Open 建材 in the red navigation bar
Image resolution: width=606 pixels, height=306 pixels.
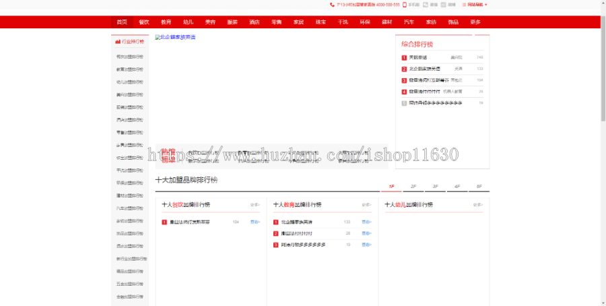pos(387,22)
